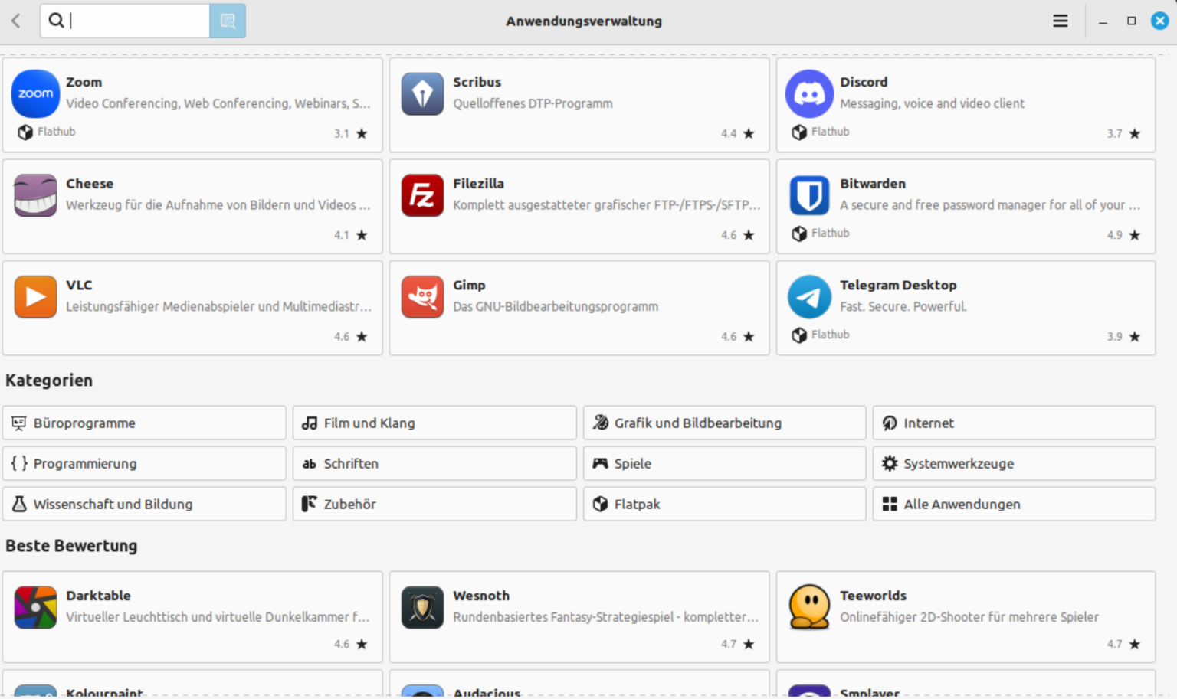Open the Cheese webcam tool entry
Viewport: 1177px width, 699px height.
click(x=192, y=207)
